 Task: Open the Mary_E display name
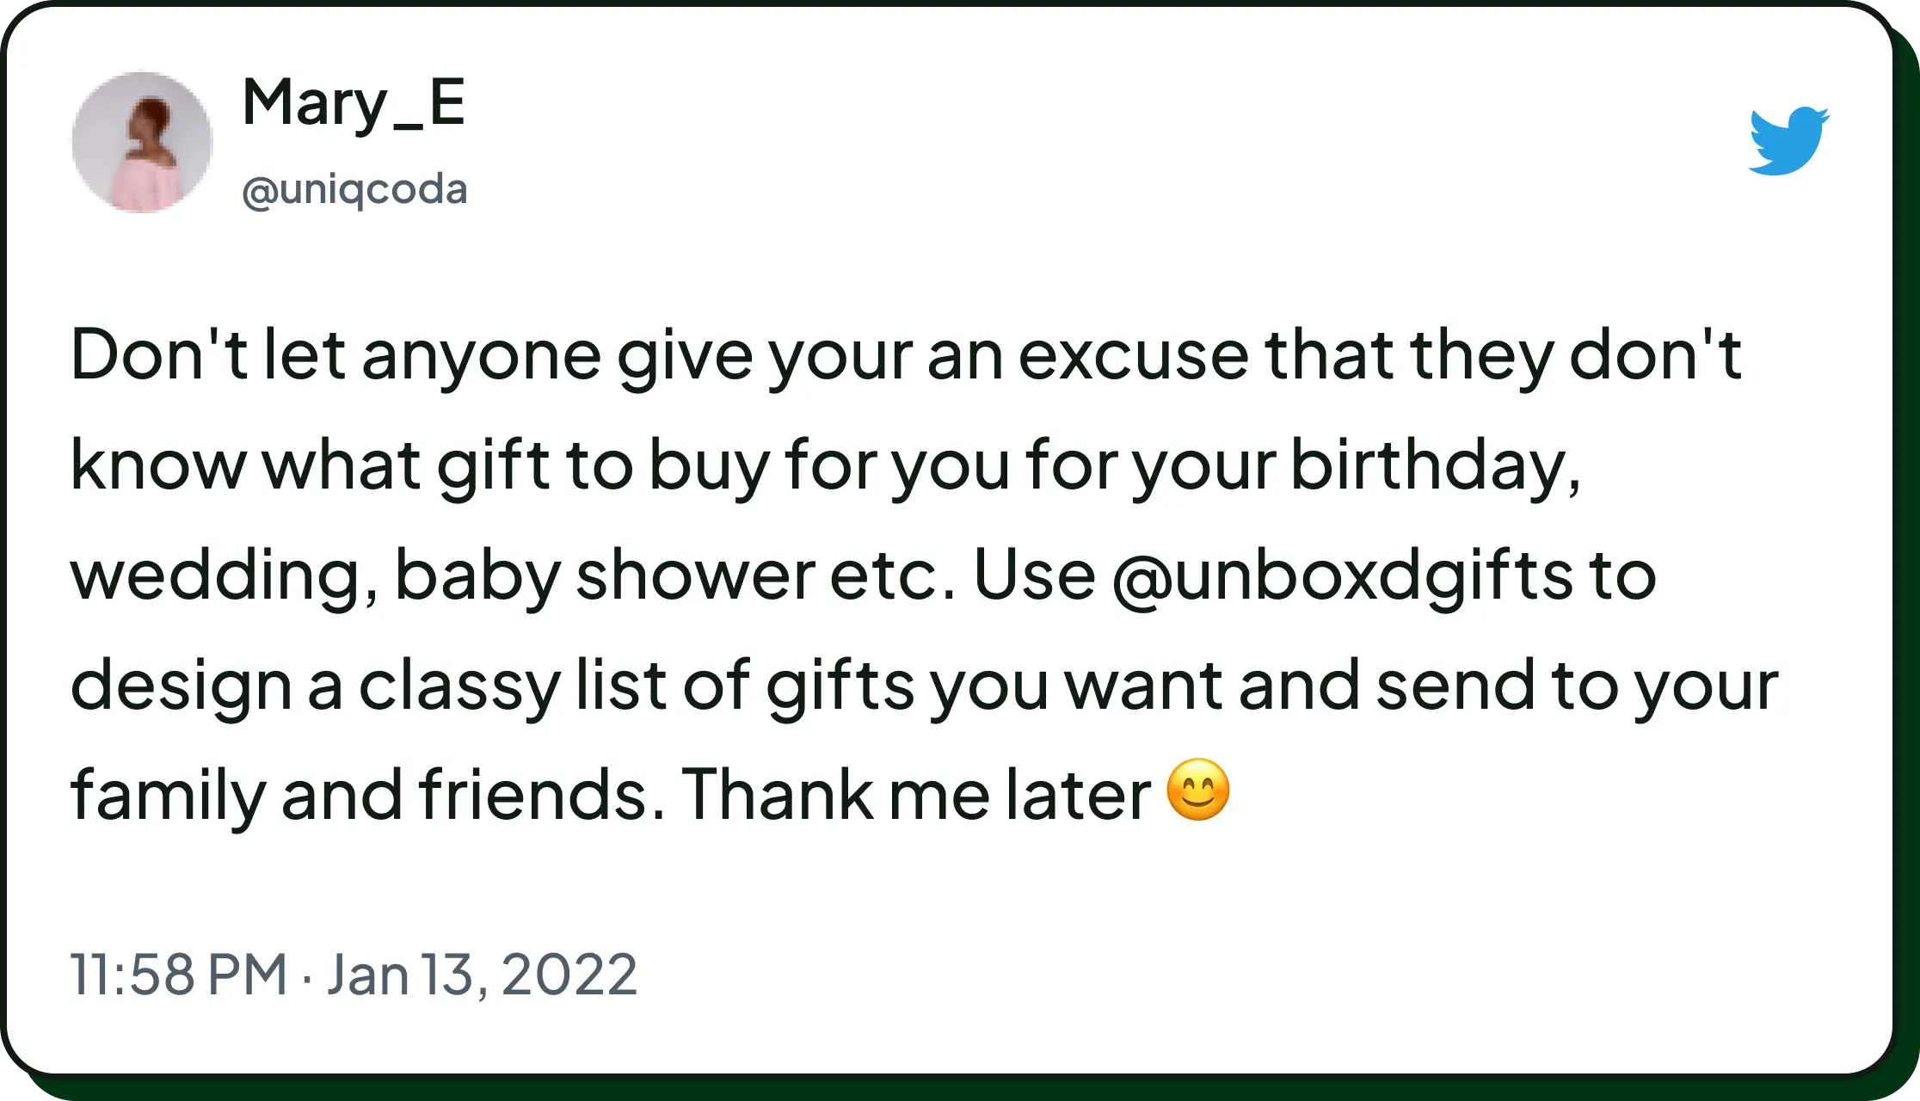pos(354,103)
